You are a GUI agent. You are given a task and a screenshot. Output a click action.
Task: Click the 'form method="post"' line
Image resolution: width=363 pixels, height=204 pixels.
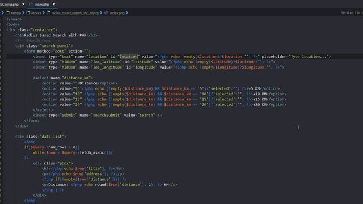coord(57,51)
